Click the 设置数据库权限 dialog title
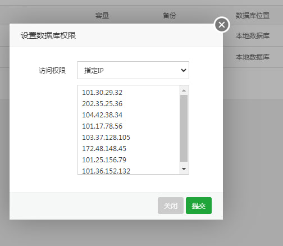 [48, 35]
